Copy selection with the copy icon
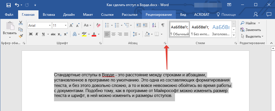This screenshot has width=275, height=111. click(x=21, y=30)
